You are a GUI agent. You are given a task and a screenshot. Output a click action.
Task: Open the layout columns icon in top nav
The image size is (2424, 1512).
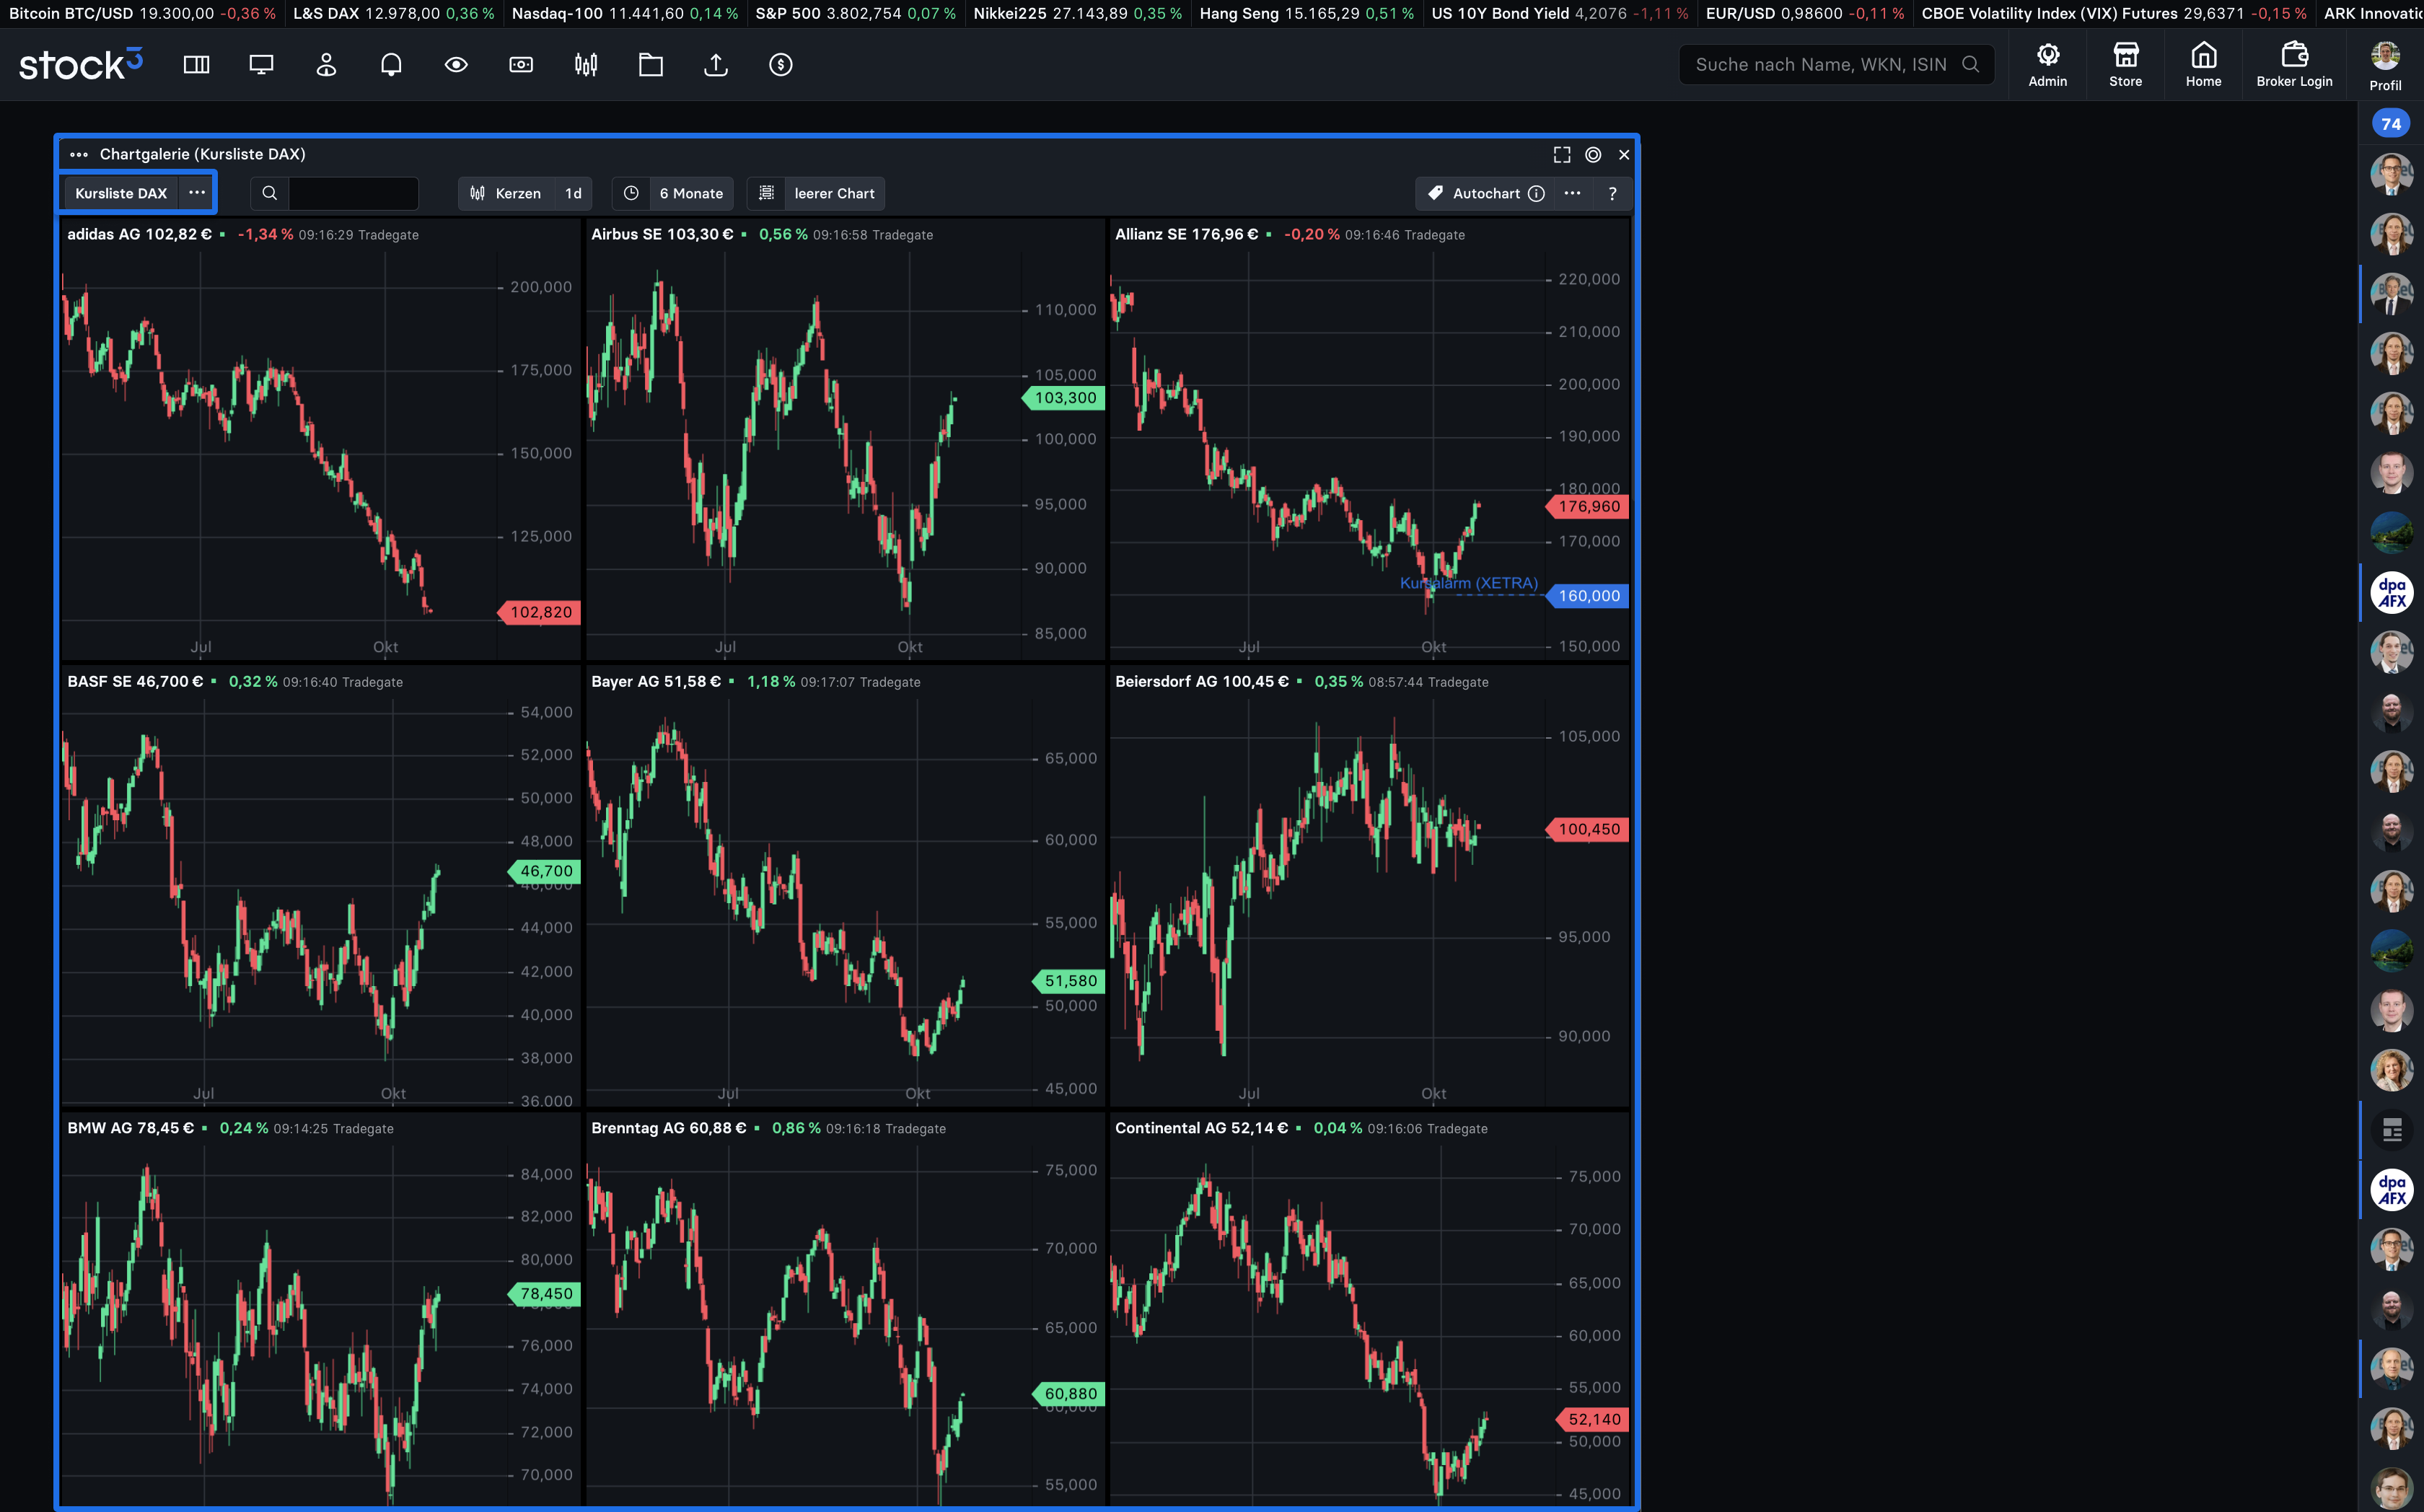pos(196,65)
